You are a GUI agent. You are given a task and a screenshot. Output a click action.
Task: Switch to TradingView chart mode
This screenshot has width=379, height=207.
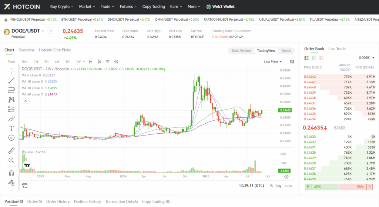coord(266,50)
